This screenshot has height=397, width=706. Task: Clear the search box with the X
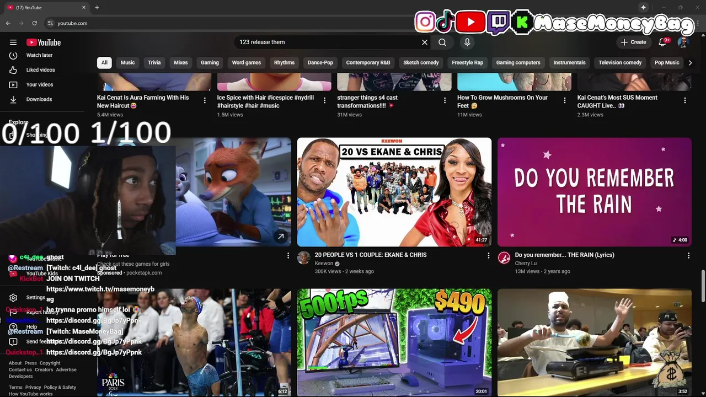pos(425,42)
